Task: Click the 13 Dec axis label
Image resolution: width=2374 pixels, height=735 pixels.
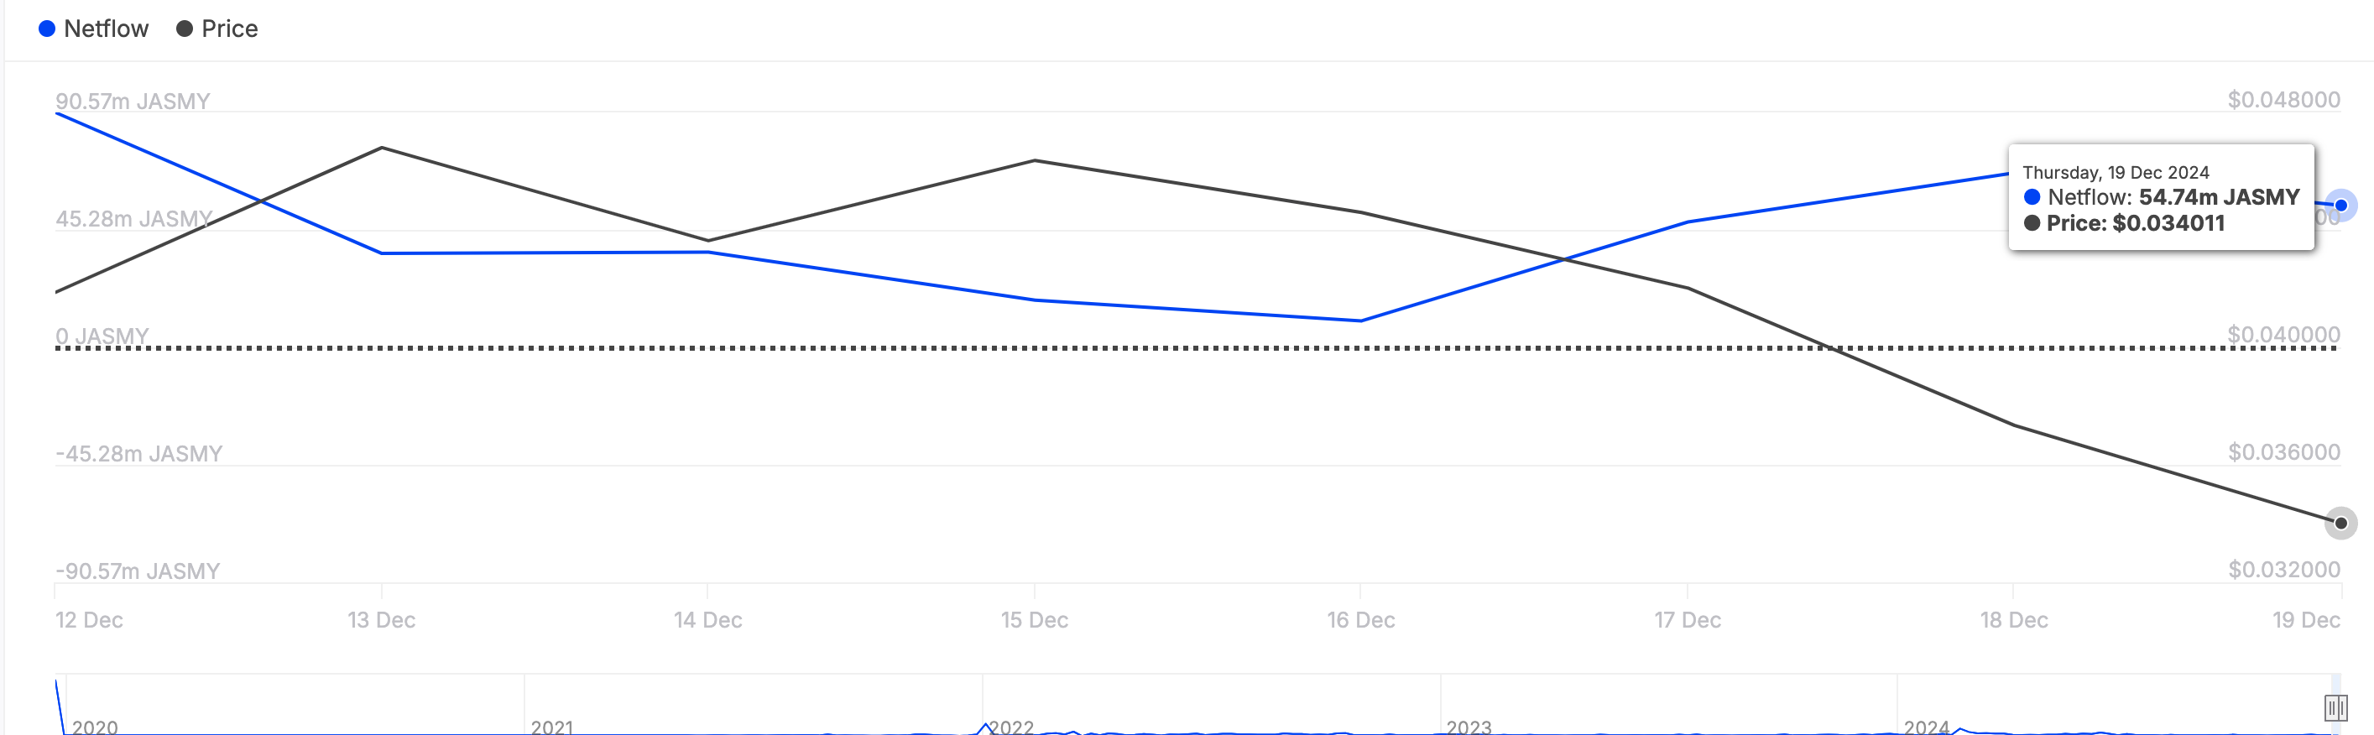Action: click(382, 620)
